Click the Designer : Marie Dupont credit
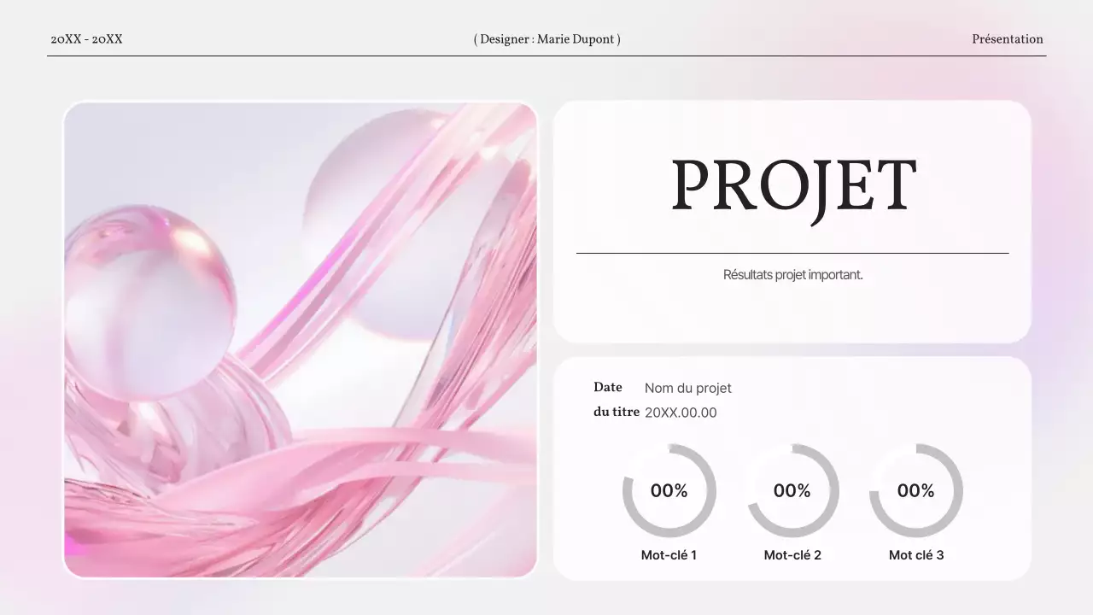Image resolution: width=1093 pixels, height=615 pixels. click(546, 38)
